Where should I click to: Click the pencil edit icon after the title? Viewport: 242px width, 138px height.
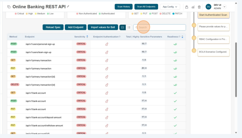(x=68, y=6)
